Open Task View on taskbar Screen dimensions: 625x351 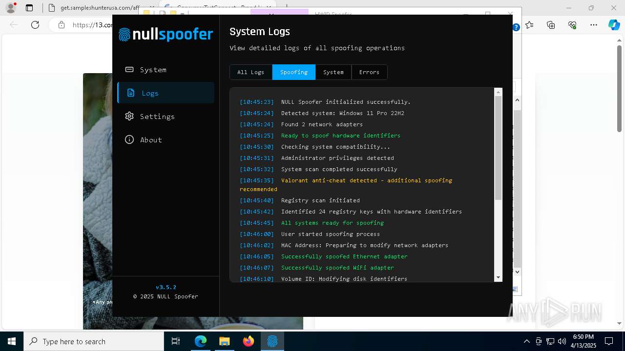point(176,341)
